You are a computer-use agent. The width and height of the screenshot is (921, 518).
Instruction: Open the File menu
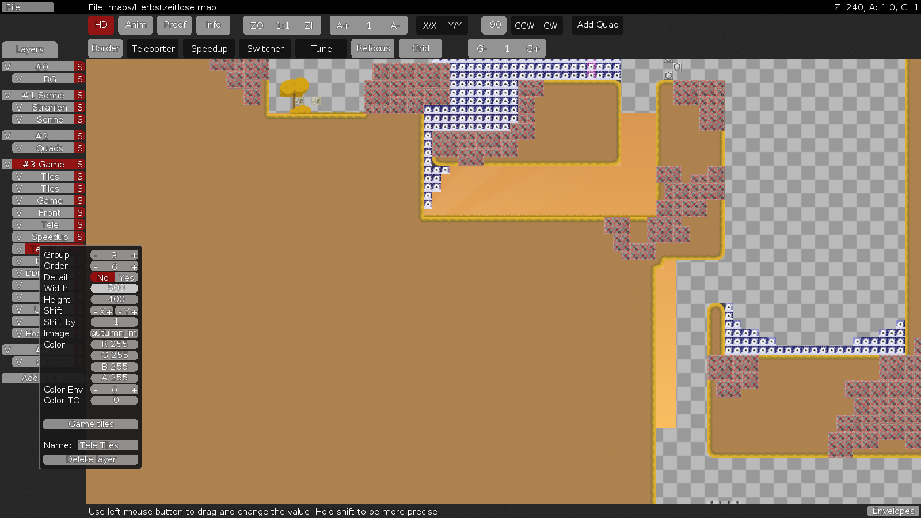27,7
